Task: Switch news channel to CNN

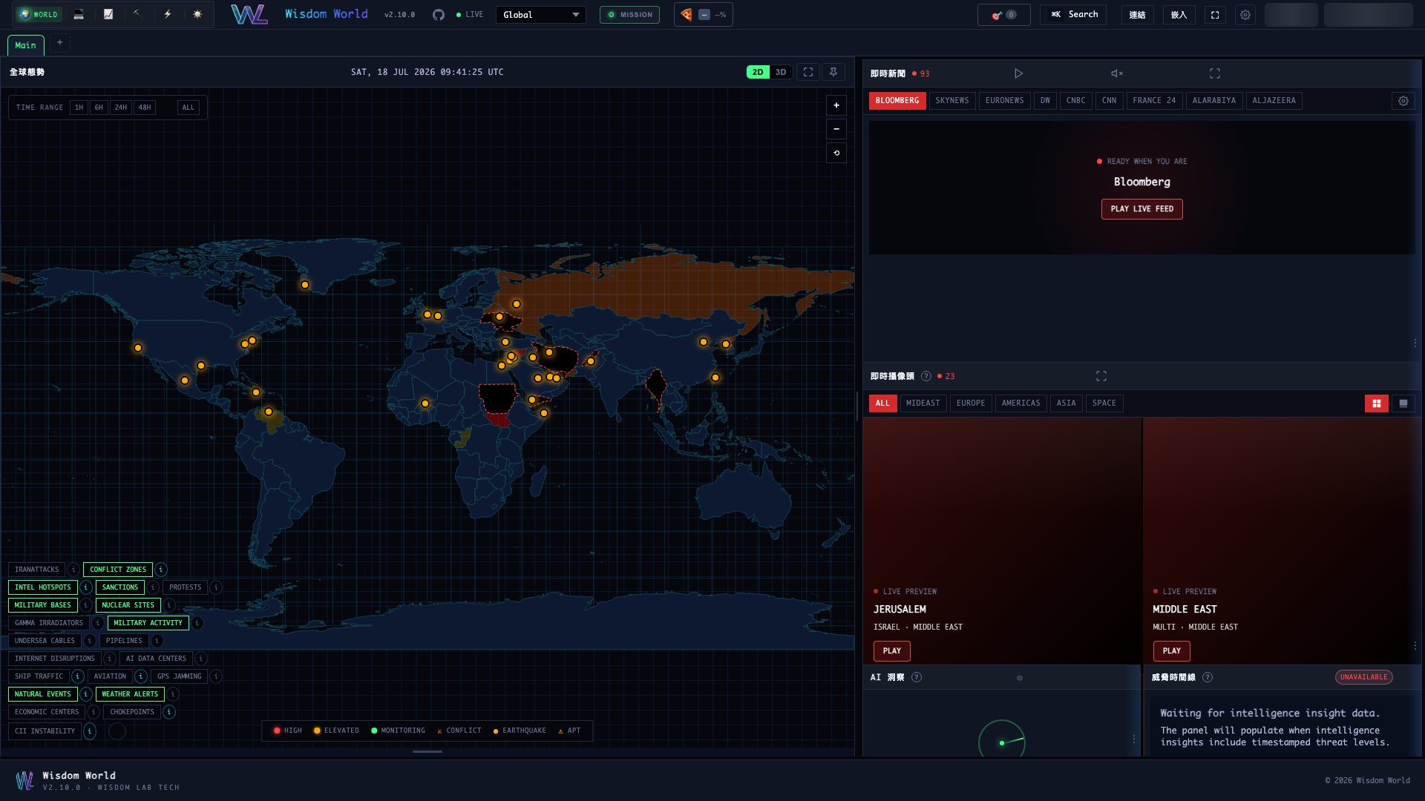Action: point(1110,101)
